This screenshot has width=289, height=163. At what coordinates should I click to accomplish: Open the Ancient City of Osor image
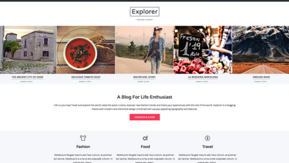(28, 50)
